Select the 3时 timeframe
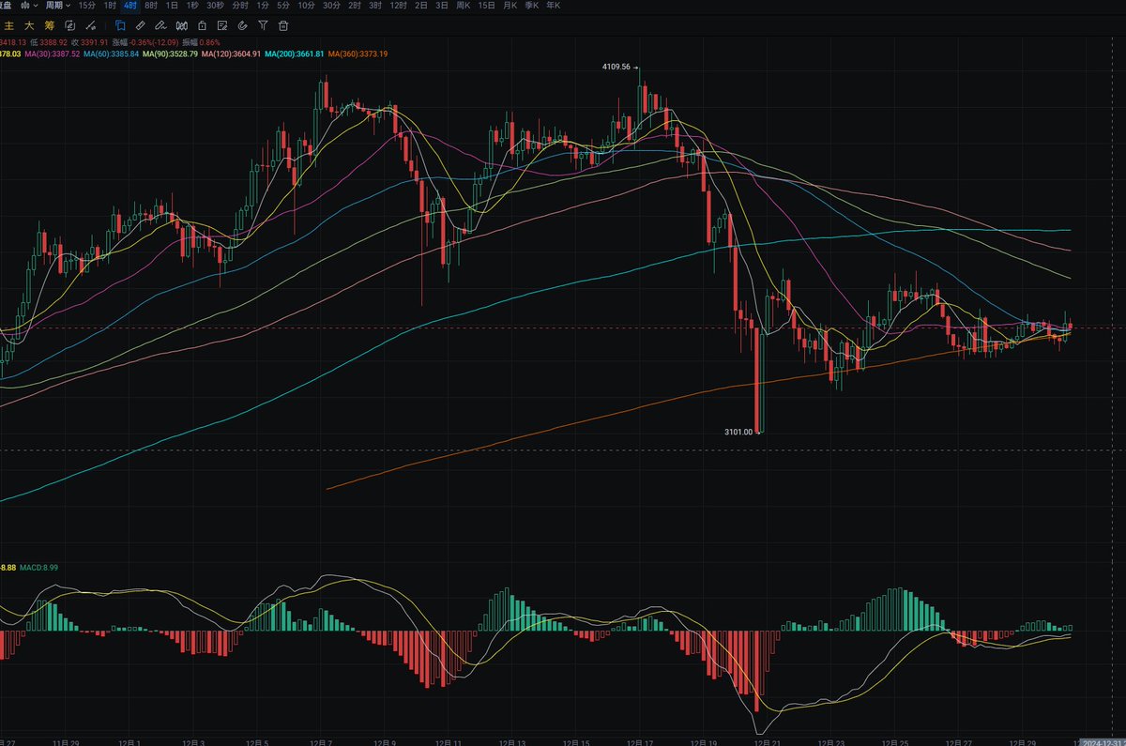The height and width of the screenshot is (746, 1126). point(375,6)
